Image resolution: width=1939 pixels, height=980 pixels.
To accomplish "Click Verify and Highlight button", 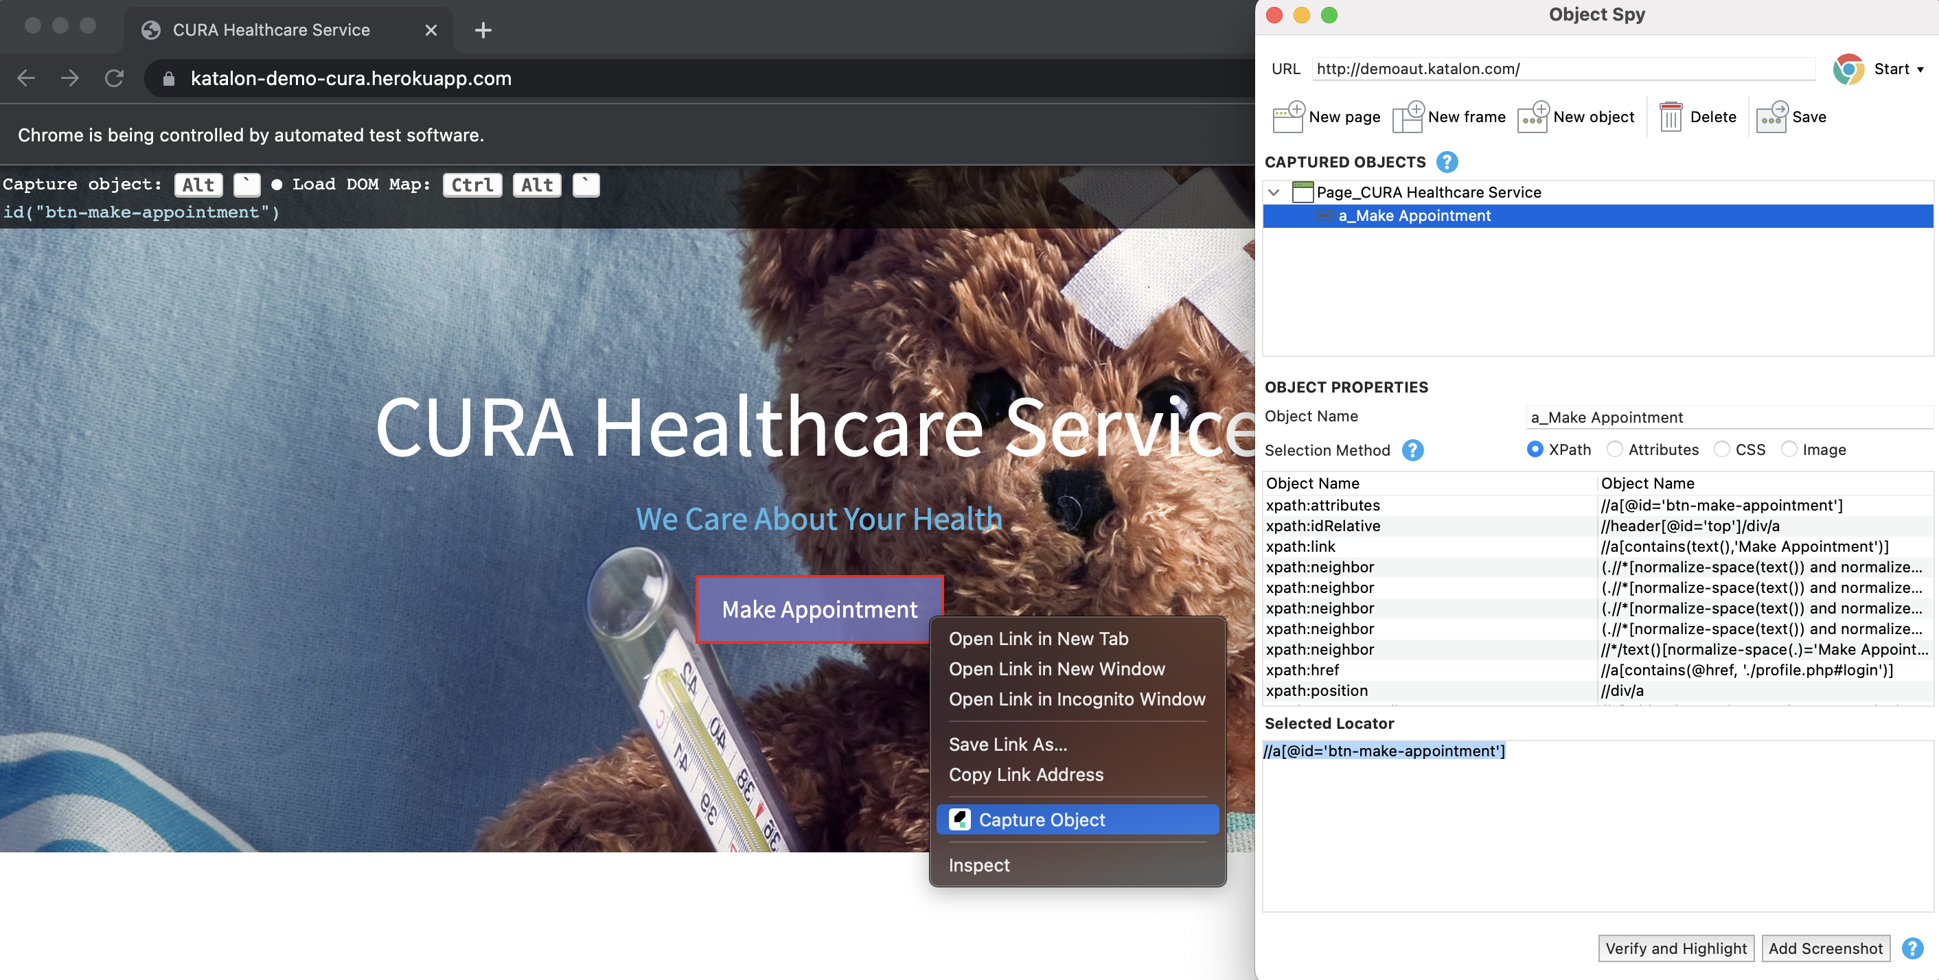I will coord(1675,948).
